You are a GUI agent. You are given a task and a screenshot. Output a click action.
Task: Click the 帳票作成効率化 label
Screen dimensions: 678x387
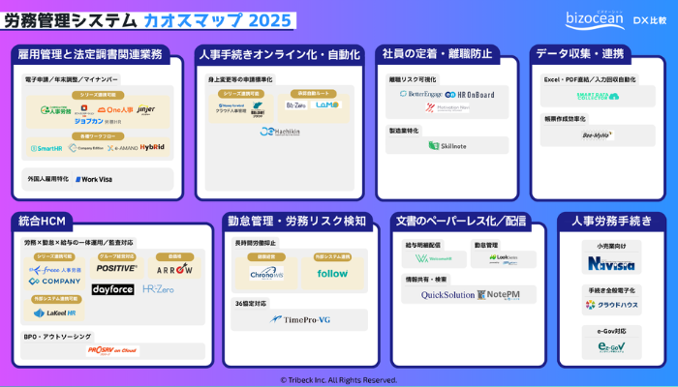pyautogui.click(x=565, y=119)
